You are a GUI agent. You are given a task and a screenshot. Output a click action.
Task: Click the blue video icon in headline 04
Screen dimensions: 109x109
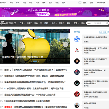5,88
